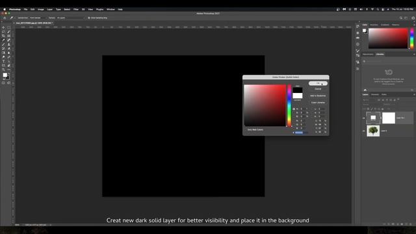This screenshot has height=234, width=416.
Task: Select the Gradient tool
Action: click(3, 53)
